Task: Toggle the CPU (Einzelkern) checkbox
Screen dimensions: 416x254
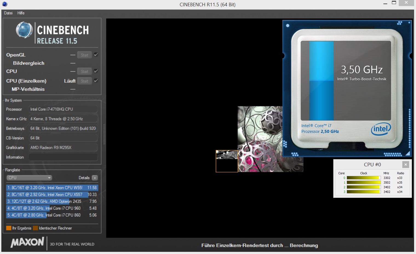Action: click(96, 81)
